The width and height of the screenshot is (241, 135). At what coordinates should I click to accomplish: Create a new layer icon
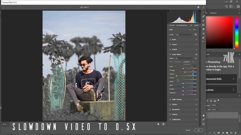point(231,133)
